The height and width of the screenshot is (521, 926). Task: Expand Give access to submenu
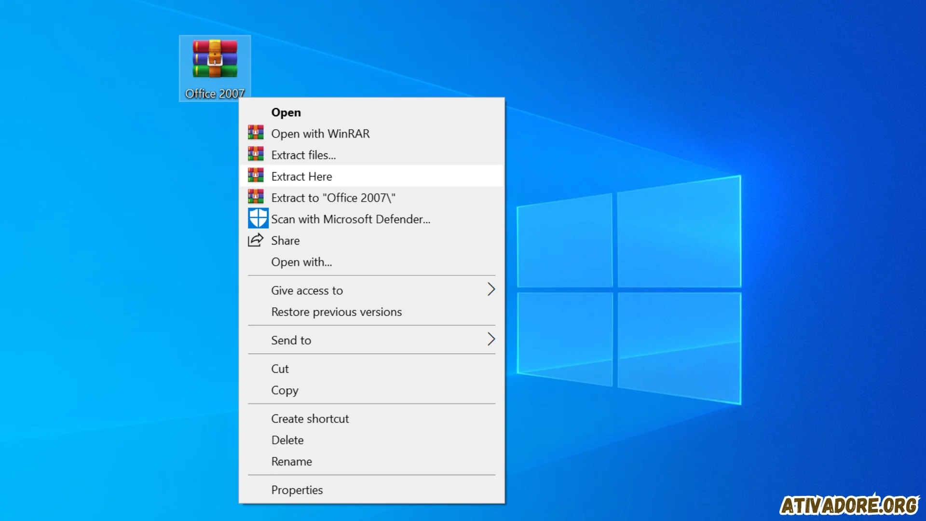click(490, 289)
